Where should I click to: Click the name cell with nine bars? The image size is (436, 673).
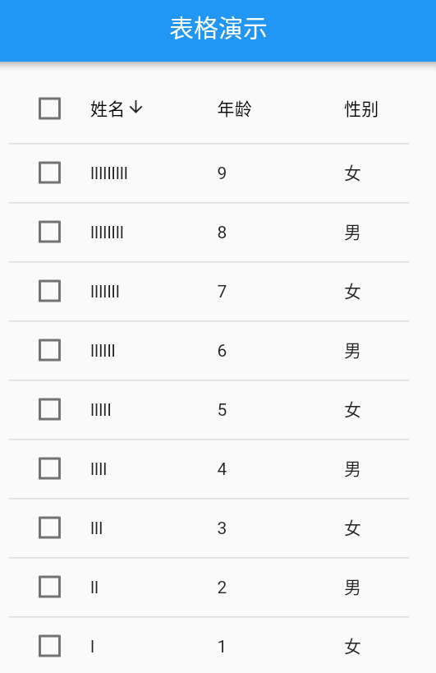point(109,173)
